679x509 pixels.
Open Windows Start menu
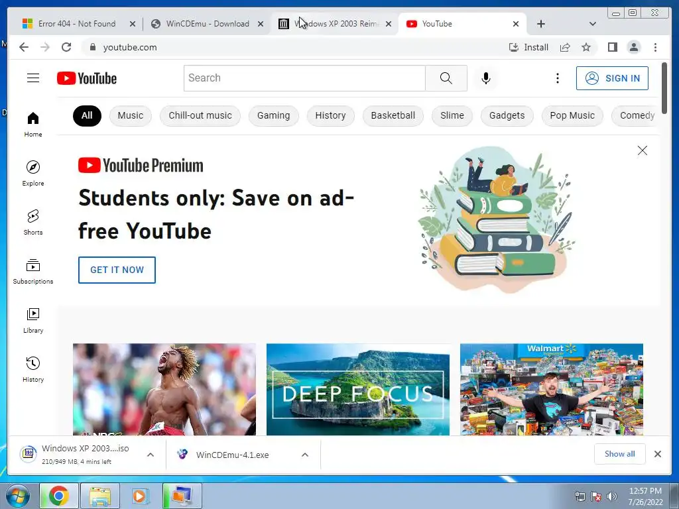[17, 496]
